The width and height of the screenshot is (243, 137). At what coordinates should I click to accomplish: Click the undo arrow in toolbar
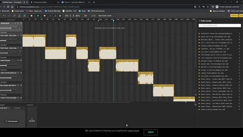pos(4,16)
